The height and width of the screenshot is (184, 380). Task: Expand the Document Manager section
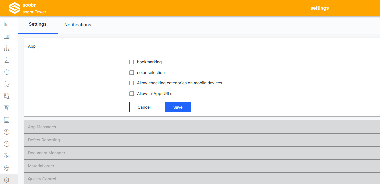202,153
